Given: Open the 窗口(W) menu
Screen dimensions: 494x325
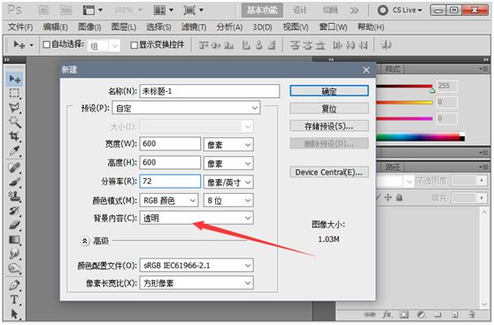Looking at the screenshot, I should coord(334,27).
